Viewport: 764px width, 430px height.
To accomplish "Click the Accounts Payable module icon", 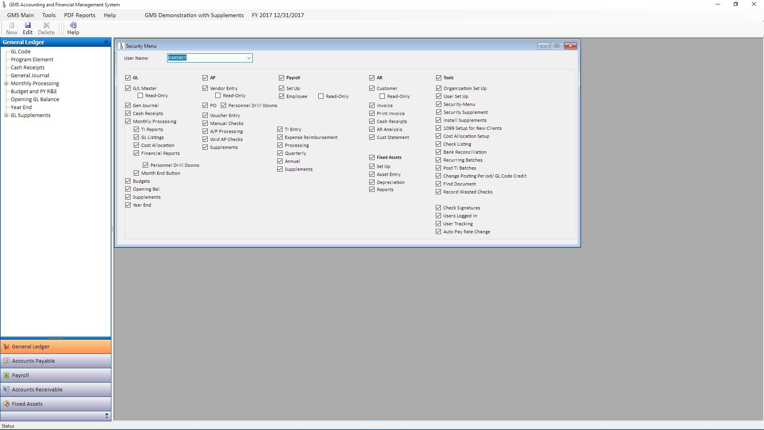I will click(x=6, y=361).
